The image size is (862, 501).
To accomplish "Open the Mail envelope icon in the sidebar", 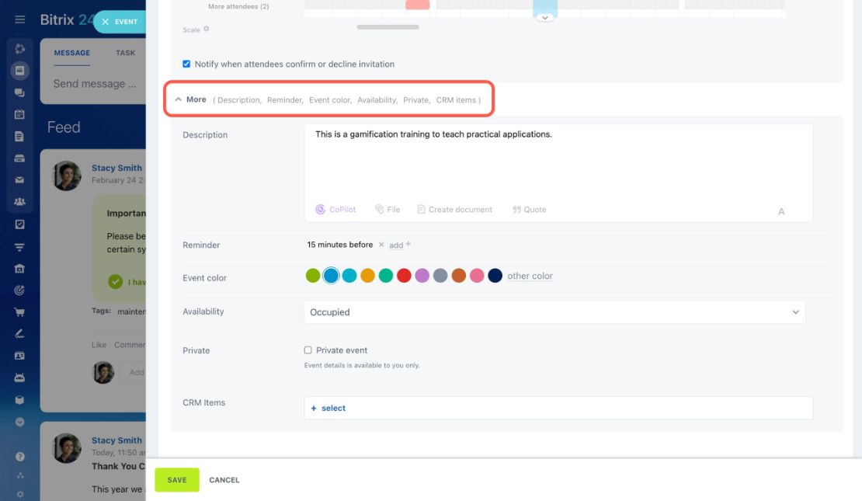I will click(x=19, y=180).
